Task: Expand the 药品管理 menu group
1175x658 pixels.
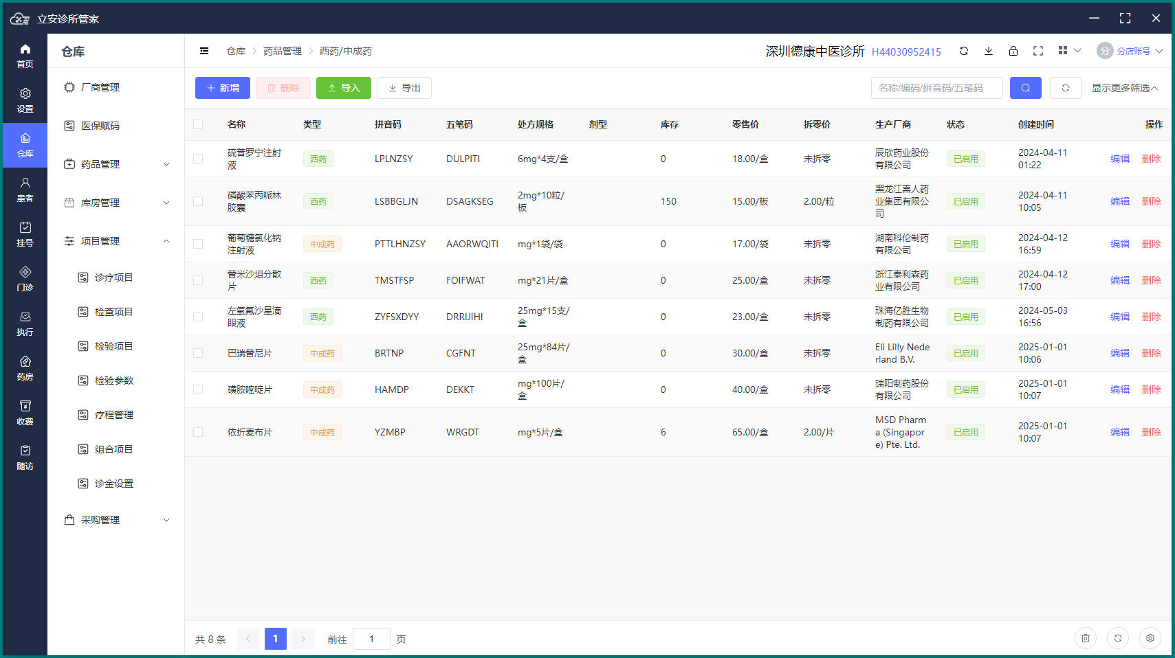Action: (x=116, y=164)
